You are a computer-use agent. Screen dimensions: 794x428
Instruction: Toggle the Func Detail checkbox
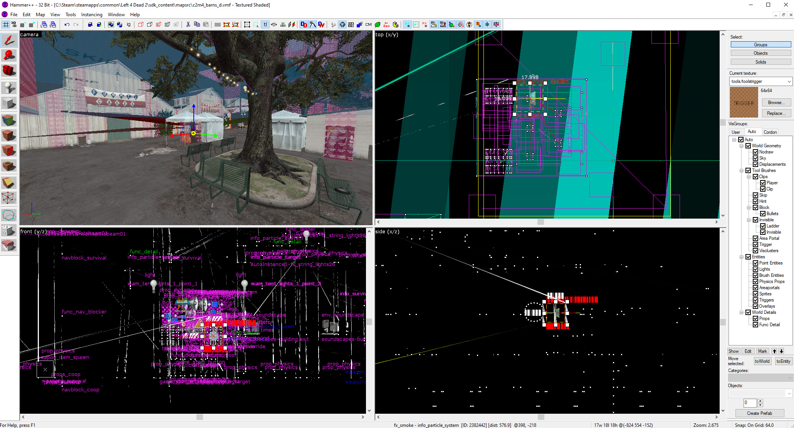point(755,325)
